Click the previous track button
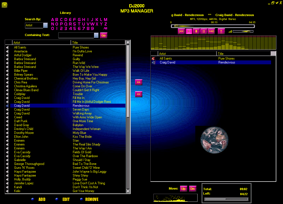The width and height of the screenshot is (283, 204). point(181,31)
